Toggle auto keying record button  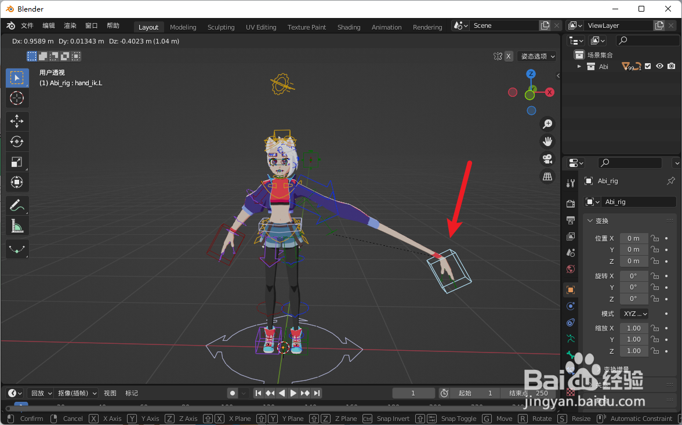[233, 393]
